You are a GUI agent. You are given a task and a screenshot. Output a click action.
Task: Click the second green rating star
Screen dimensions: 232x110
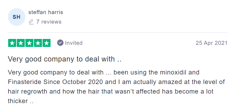21,43
